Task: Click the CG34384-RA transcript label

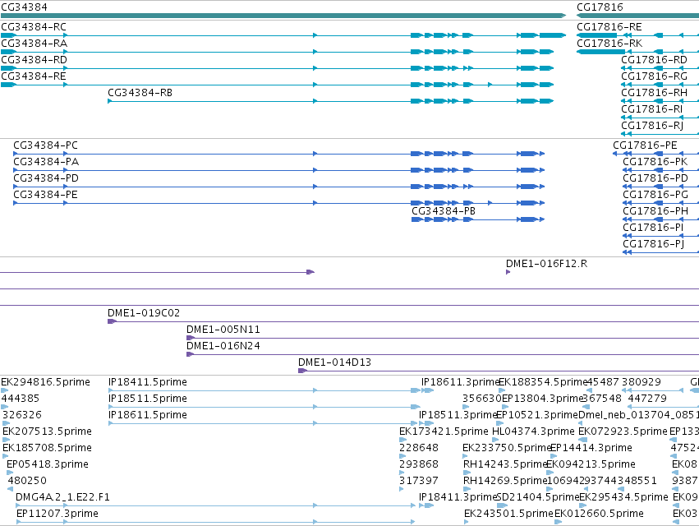Action: tap(34, 44)
